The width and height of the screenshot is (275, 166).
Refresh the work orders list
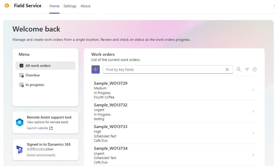(255, 69)
